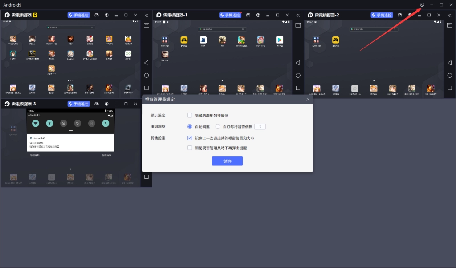
Task: Open green infinity-symbol app in first emulator
Action: click(x=128, y=54)
